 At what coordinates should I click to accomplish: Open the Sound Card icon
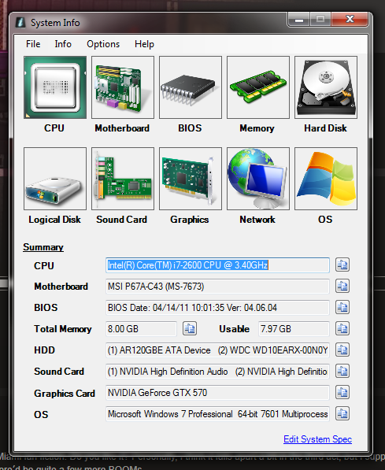click(123, 179)
